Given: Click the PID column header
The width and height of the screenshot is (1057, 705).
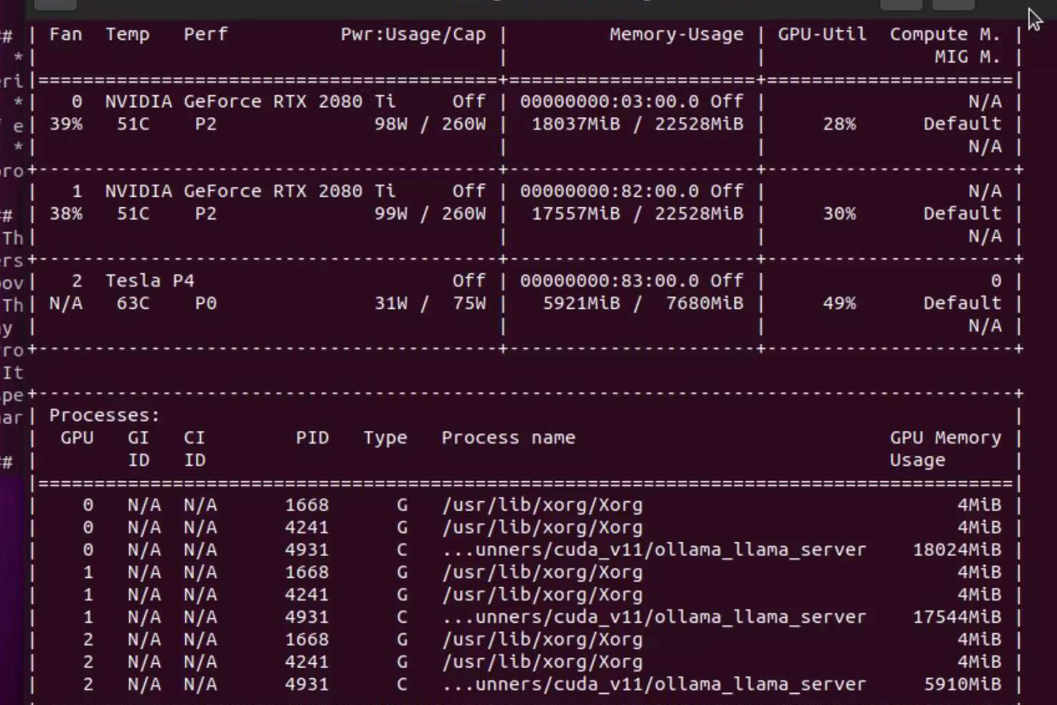Looking at the screenshot, I should click(x=312, y=437).
